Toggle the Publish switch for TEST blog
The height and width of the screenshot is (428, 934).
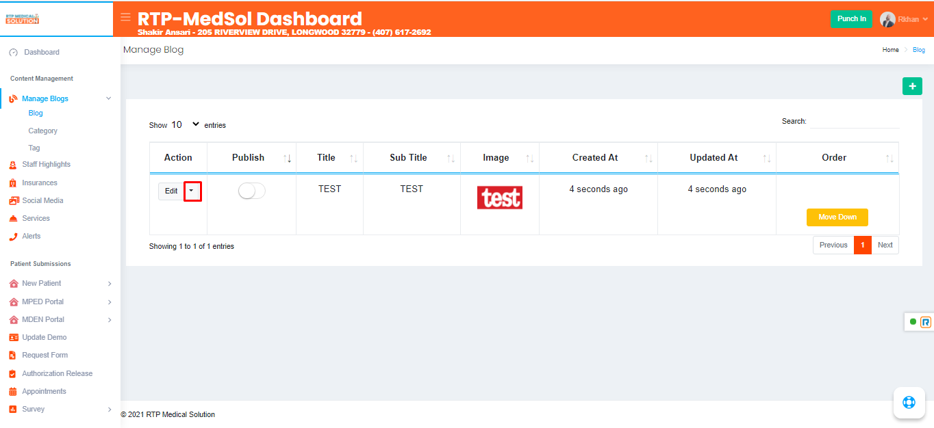(251, 191)
